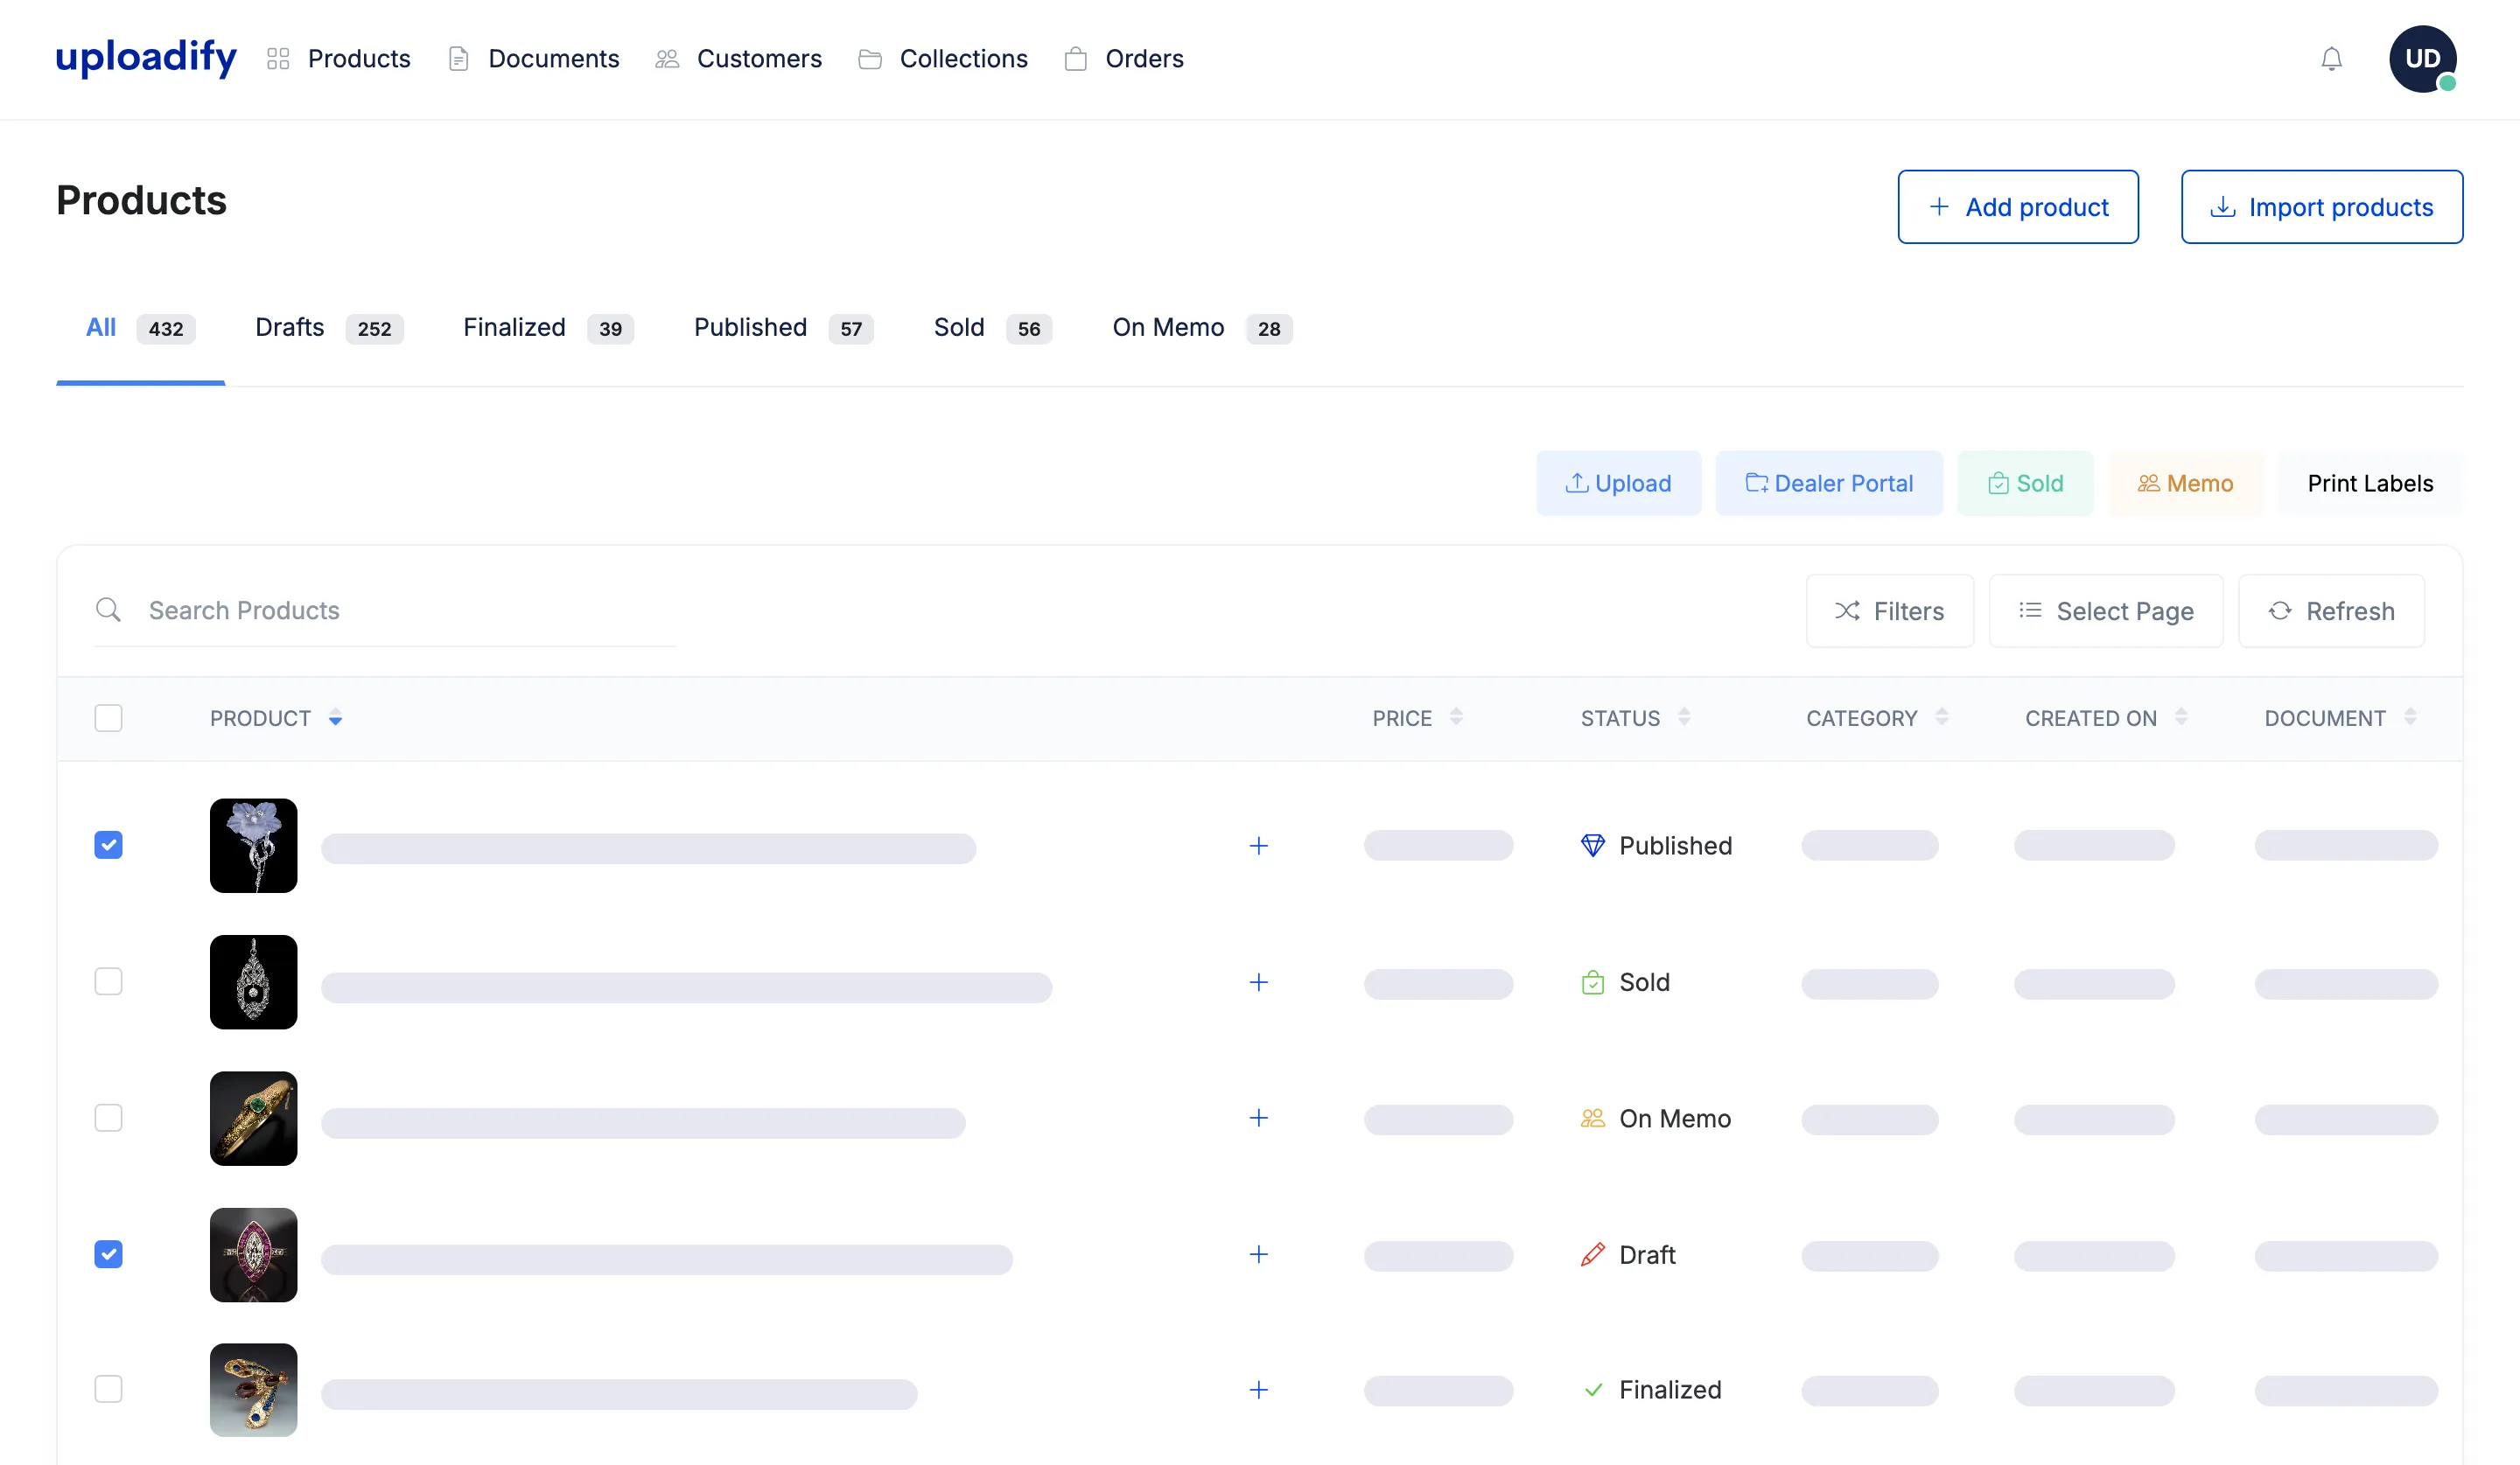The height and width of the screenshot is (1465, 2520).
Task: Put selected products on Memo
Action: (x=2185, y=483)
